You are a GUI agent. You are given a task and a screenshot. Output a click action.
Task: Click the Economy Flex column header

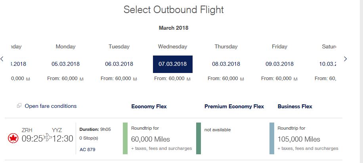149,106
